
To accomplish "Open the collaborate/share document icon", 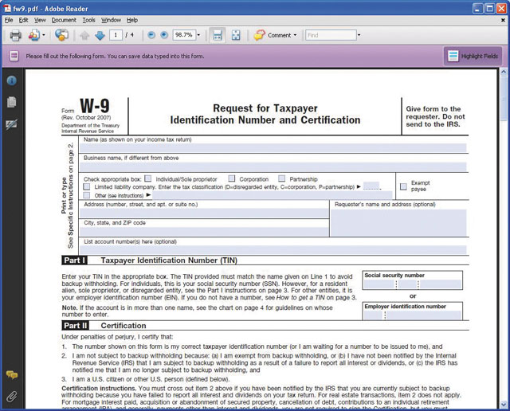I will (x=33, y=35).
